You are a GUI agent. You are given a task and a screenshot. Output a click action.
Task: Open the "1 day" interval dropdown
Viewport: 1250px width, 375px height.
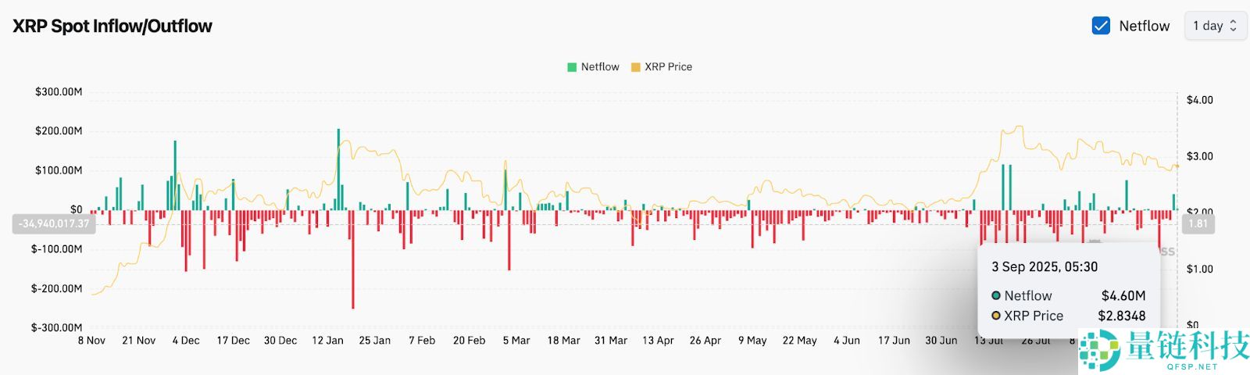1215,26
